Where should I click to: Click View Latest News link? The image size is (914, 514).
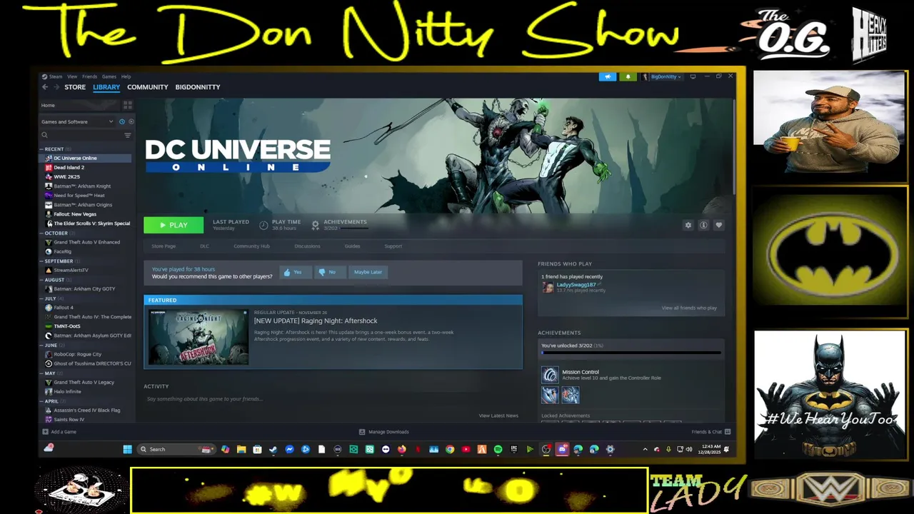[498, 415]
